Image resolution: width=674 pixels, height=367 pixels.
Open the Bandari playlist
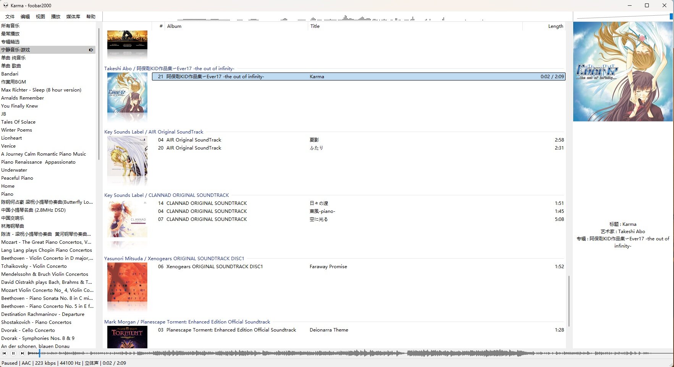(48, 74)
